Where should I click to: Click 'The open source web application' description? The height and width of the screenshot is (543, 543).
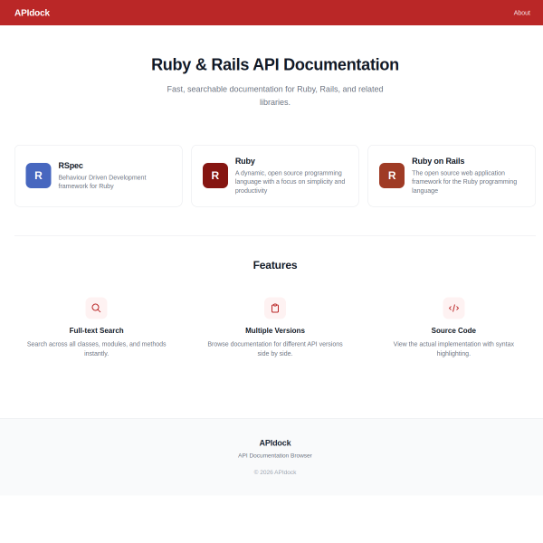point(464,182)
